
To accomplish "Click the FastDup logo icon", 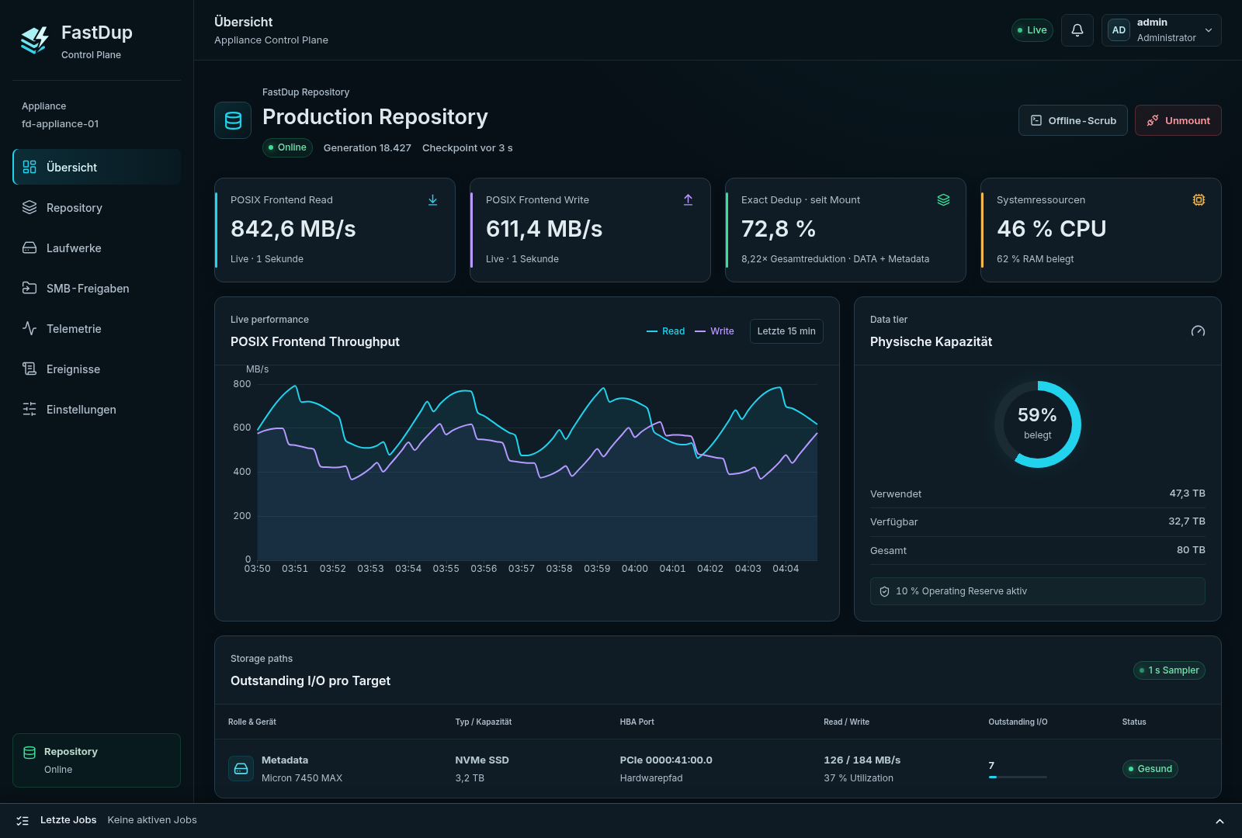I will pyautogui.click(x=34, y=40).
